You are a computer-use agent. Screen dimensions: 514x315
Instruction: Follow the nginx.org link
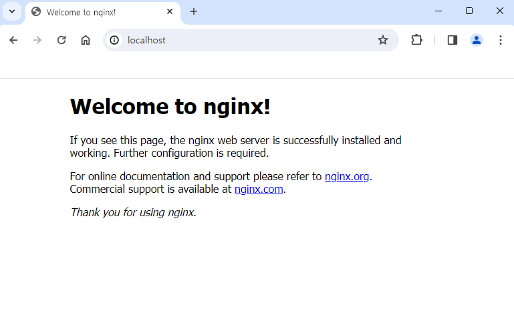[x=347, y=176]
